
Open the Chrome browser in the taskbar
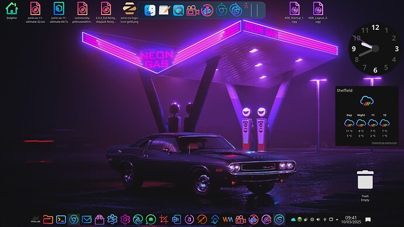[x=74, y=219]
